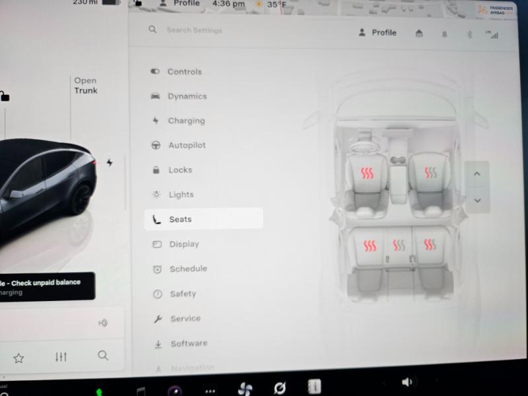Toggle driver seat heater
Screen dimensions: 528x396
click(x=367, y=174)
